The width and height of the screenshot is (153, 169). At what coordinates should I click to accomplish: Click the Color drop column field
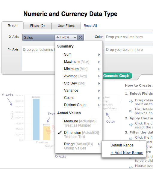[x=129, y=37]
